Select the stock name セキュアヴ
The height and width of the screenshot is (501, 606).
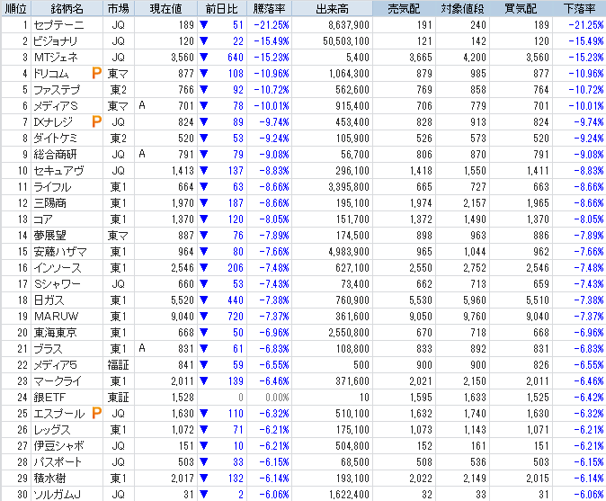58,171
